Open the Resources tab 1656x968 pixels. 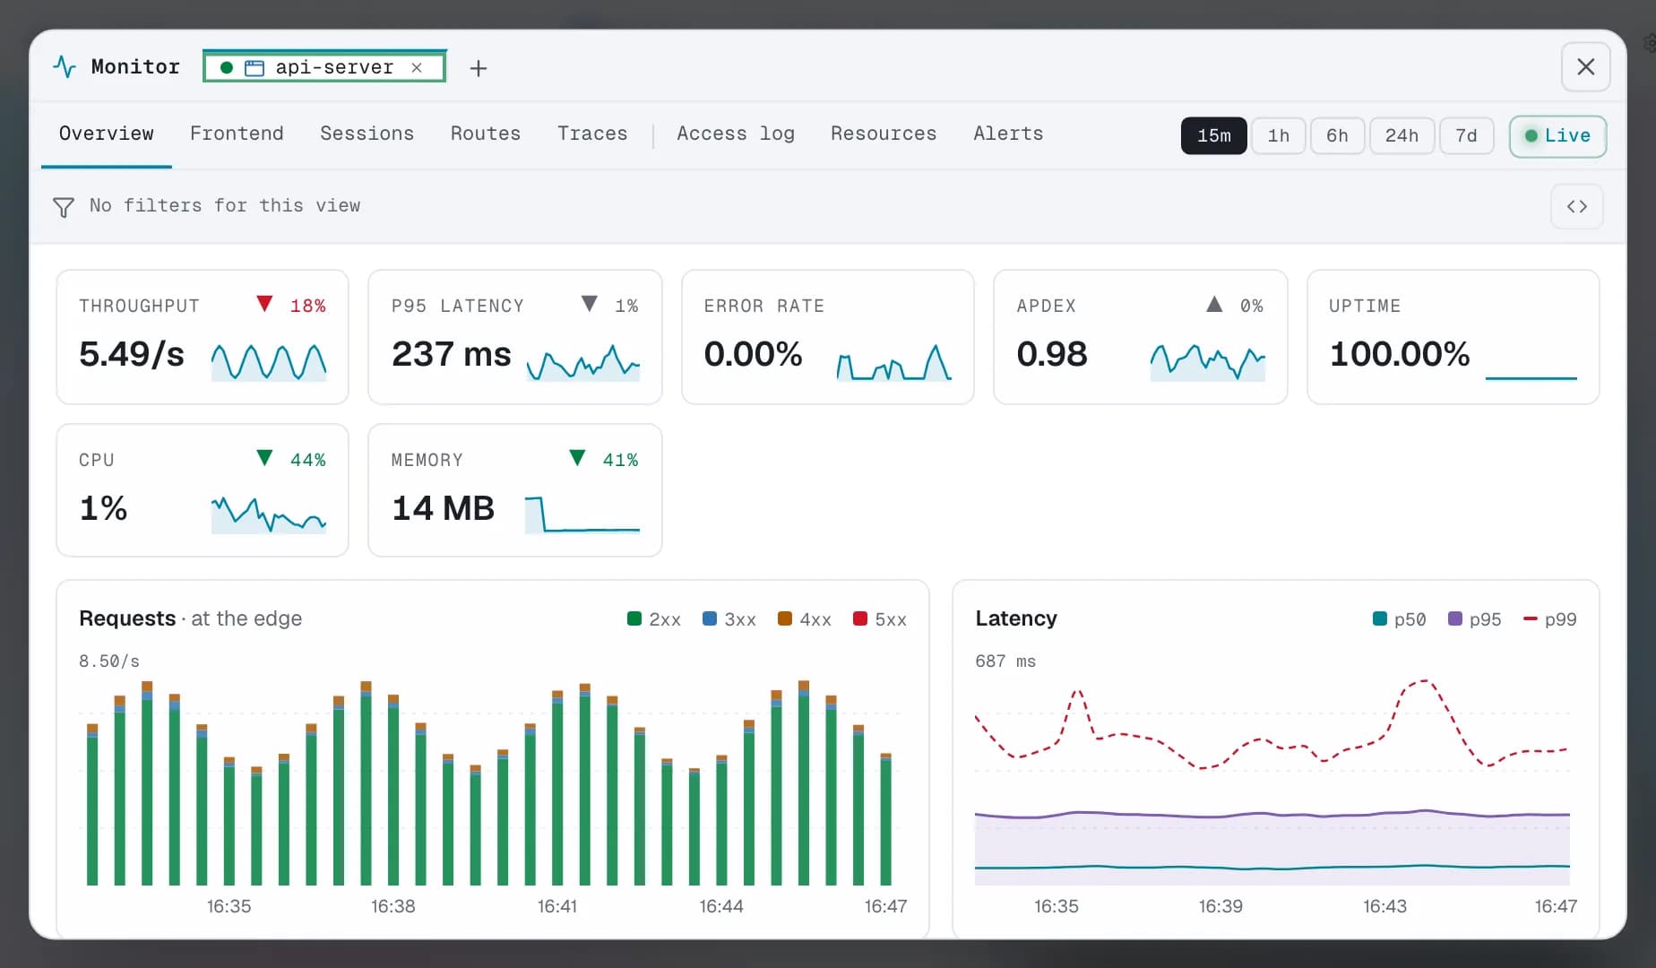(884, 134)
